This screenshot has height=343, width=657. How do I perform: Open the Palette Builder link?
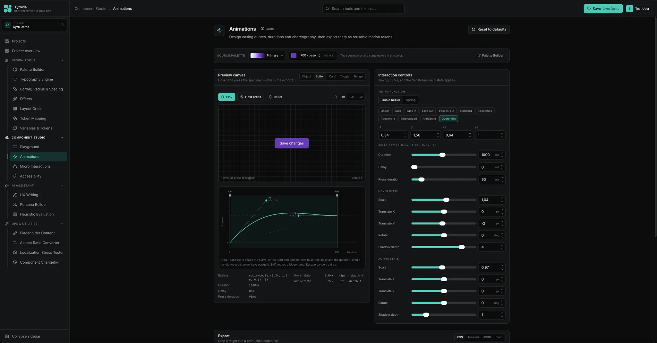click(491, 56)
